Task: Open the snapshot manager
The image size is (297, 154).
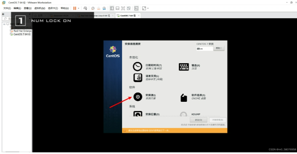Action: tap(104, 8)
